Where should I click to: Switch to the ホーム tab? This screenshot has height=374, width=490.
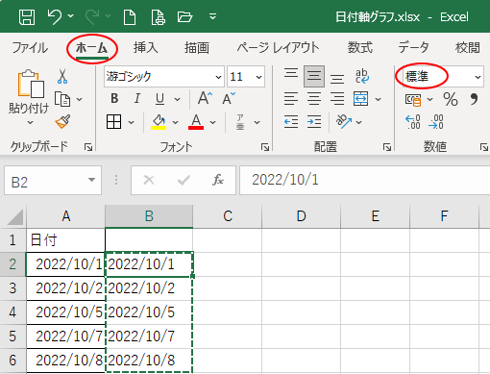91,48
